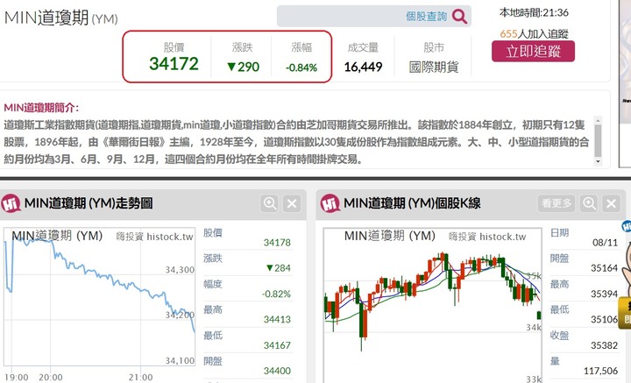Click the 655人加入追蹤 follower count
The width and height of the screenshot is (631, 383).
pos(534,34)
